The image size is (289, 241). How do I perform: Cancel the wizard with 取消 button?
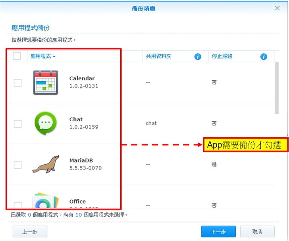click(x=257, y=231)
